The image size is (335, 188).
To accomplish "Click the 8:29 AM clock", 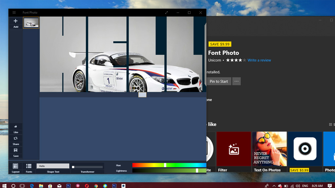I will pyautogui.click(x=317, y=186).
